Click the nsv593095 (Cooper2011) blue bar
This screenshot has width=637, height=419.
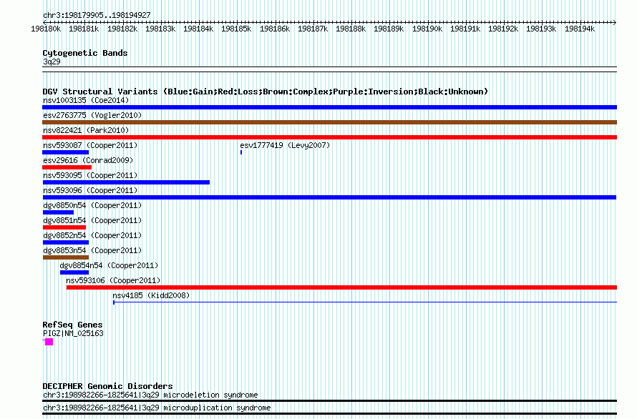pyautogui.click(x=126, y=182)
